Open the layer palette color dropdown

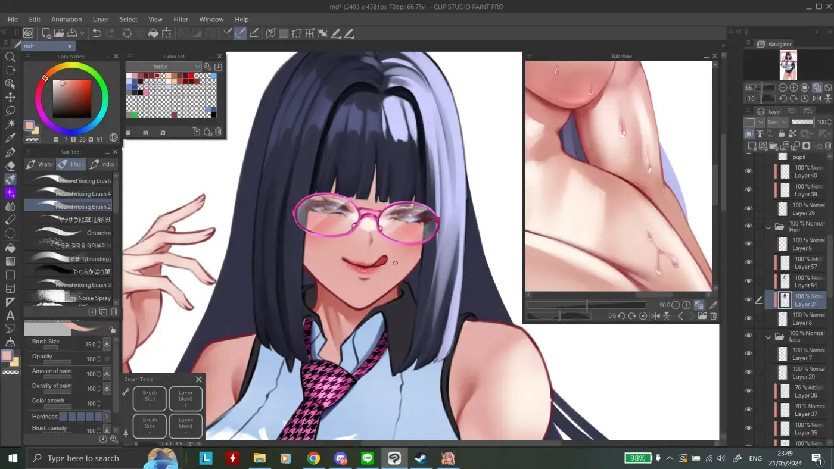754,122
